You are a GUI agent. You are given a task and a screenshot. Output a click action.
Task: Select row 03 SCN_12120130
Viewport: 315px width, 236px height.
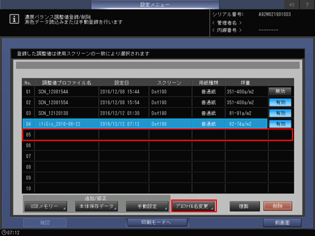click(x=145, y=113)
